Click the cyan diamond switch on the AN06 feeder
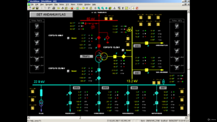The image size is (217, 122). 128,93
